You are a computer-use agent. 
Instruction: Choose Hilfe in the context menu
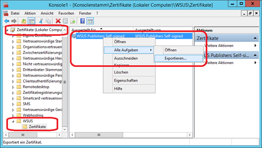click(129, 88)
